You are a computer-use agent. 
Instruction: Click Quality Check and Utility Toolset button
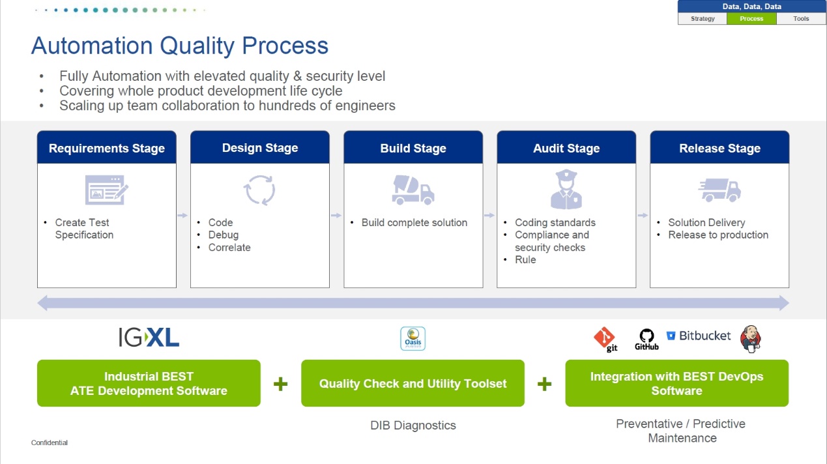click(x=413, y=383)
